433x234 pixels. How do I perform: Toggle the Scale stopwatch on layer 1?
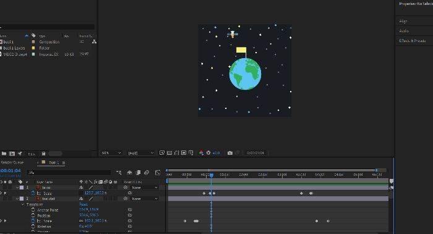pyautogui.click(x=33, y=193)
